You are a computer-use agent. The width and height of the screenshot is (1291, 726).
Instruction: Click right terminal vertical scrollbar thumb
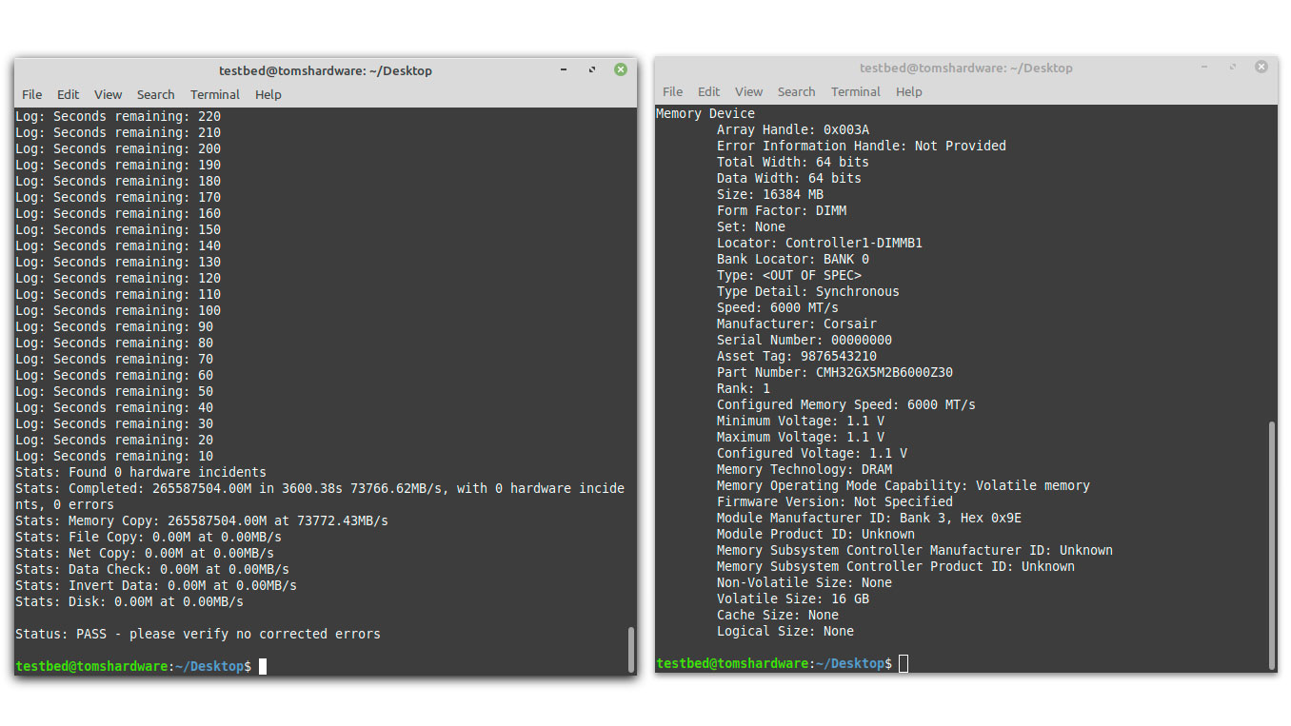pyautogui.click(x=1271, y=545)
